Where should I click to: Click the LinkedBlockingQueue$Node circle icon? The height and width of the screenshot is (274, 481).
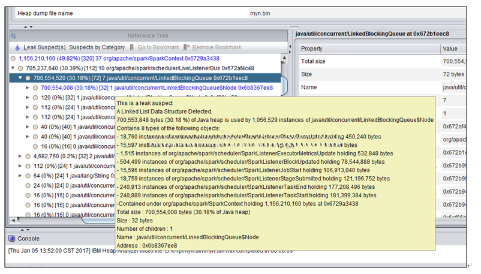pyautogui.click(x=35, y=88)
